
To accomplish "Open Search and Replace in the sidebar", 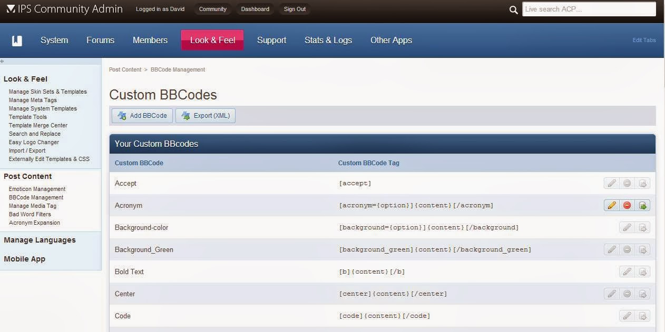I will (35, 134).
